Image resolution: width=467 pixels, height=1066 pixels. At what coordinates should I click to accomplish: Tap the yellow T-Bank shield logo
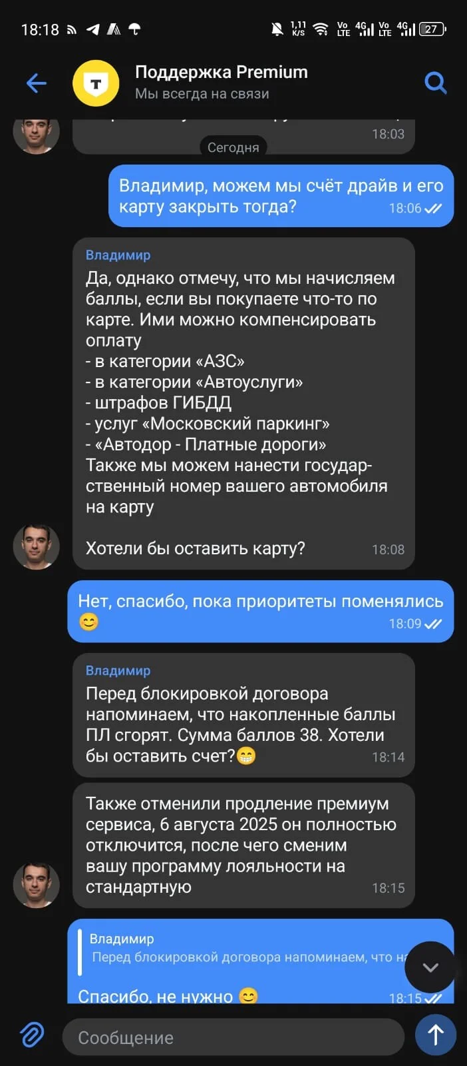point(96,83)
